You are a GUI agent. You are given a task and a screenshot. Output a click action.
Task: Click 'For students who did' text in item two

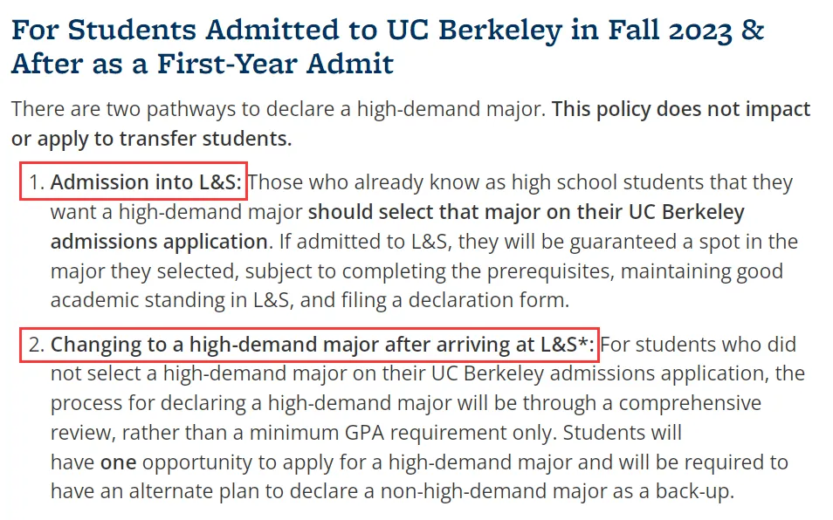(x=698, y=345)
